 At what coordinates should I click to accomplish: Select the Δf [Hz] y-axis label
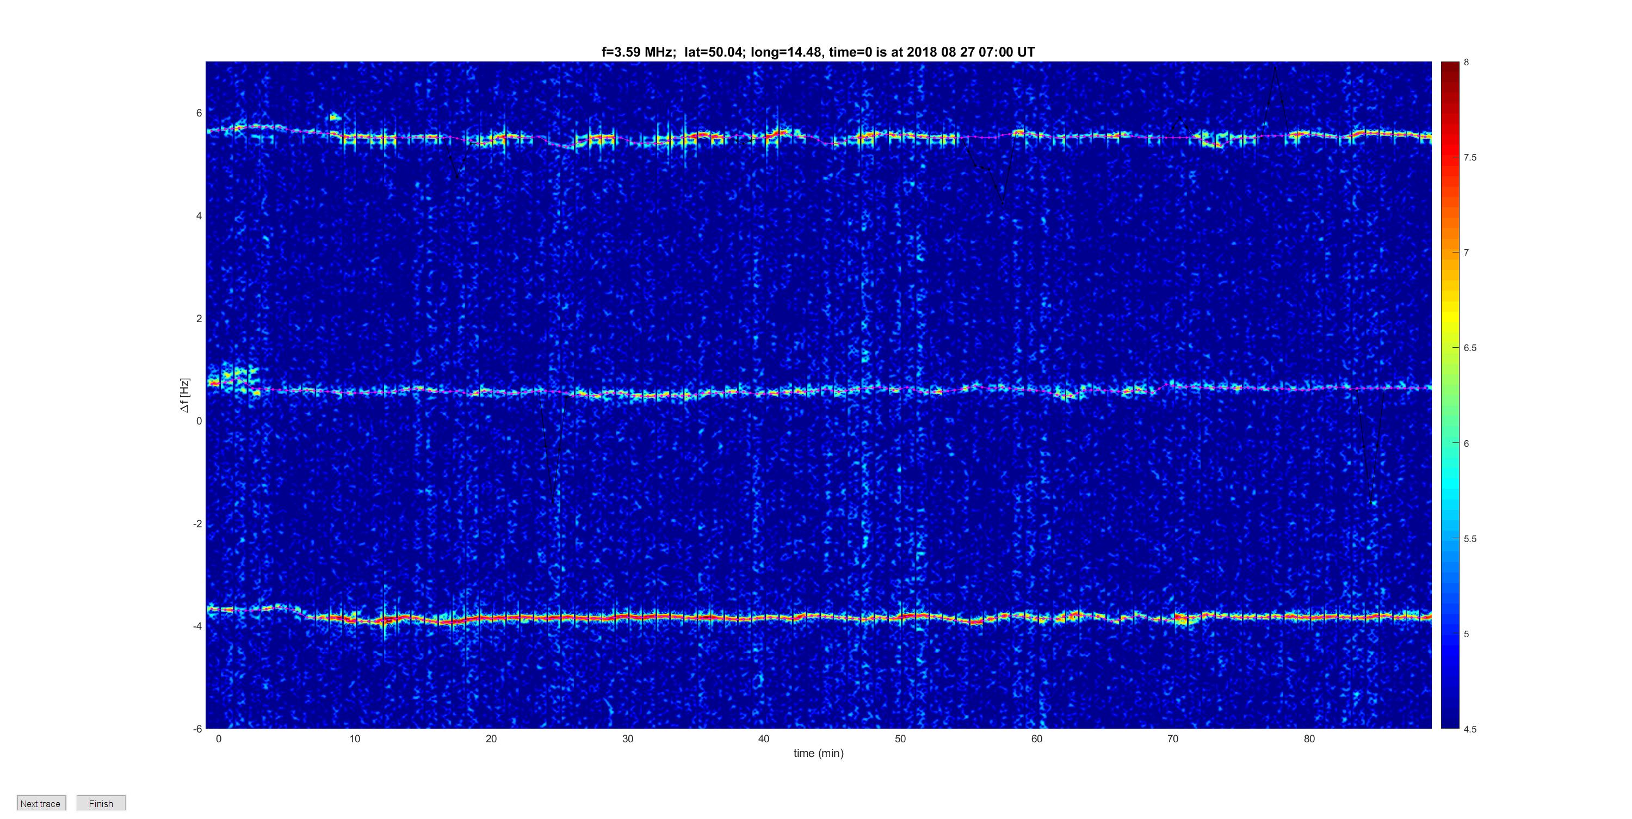tap(184, 395)
